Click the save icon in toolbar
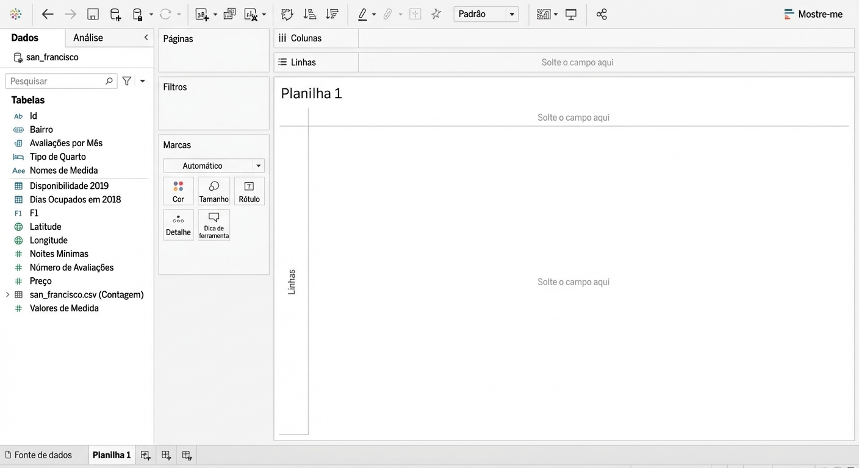Screen dimensions: 859x468 [x=93, y=14]
